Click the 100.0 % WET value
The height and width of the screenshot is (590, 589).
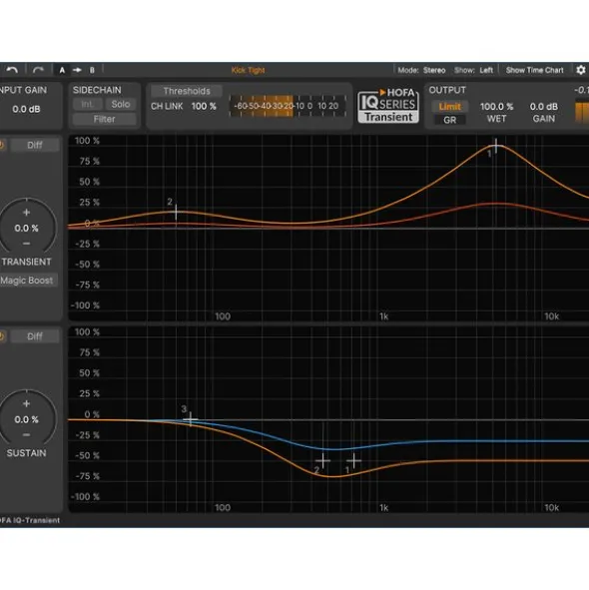click(496, 107)
